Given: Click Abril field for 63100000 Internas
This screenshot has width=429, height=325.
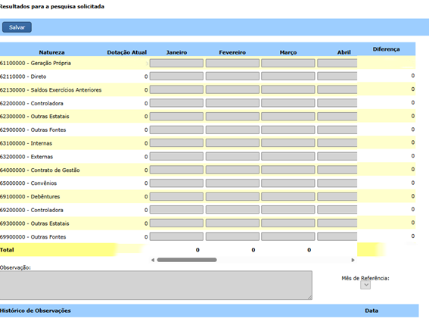Looking at the screenshot, I should tap(337, 143).
